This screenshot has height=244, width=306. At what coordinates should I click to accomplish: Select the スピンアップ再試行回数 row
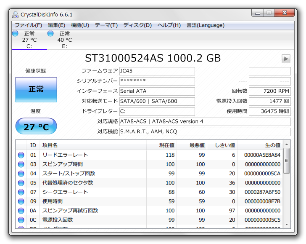click(x=149, y=211)
